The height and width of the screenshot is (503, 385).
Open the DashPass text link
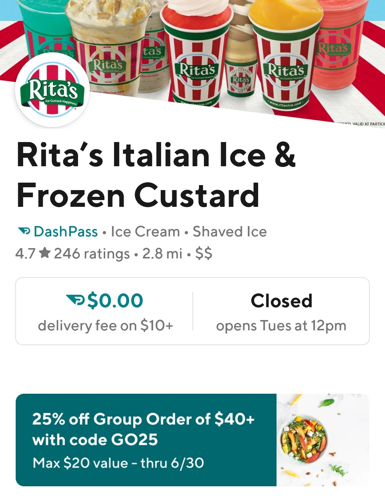(66, 232)
